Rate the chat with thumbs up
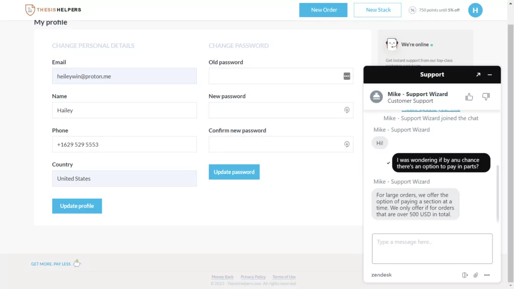514x289 pixels. (469, 97)
